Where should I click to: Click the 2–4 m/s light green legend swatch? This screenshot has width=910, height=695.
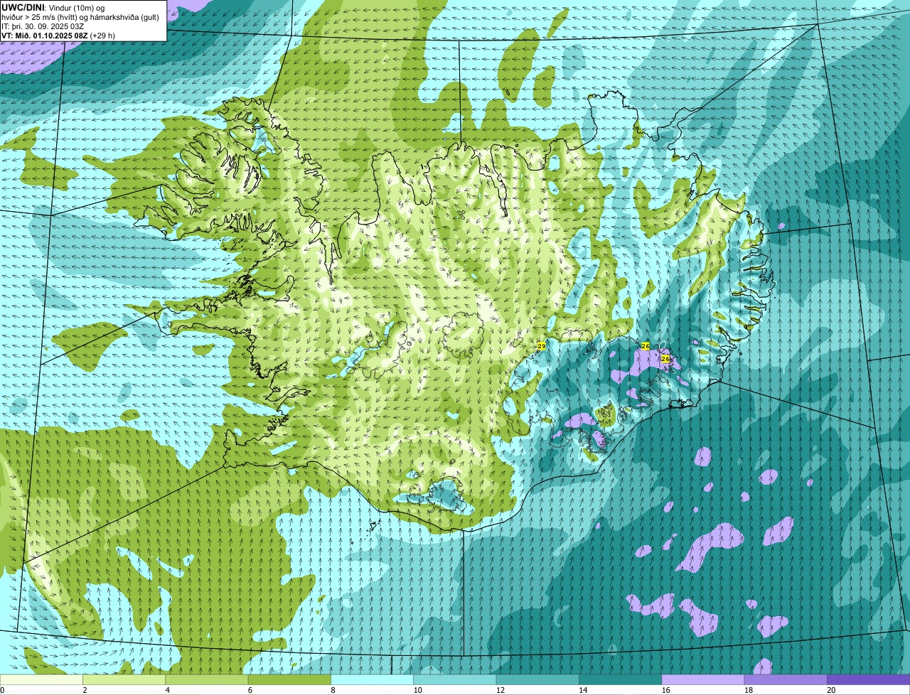click(x=124, y=679)
